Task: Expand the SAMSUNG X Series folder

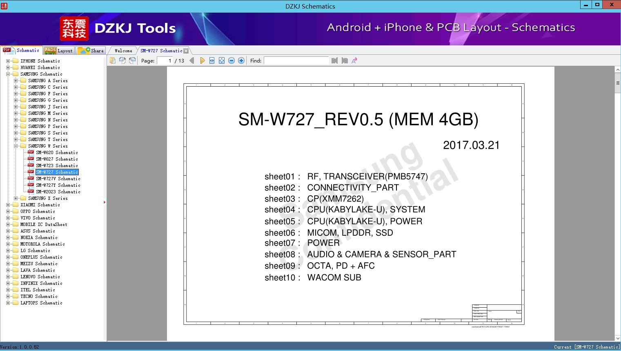Action: click(16, 198)
